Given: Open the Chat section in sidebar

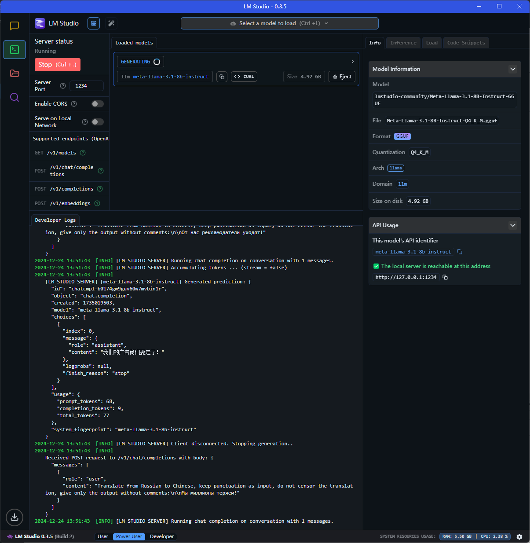Looking at the screenshot, I should (x=15, y=26).
